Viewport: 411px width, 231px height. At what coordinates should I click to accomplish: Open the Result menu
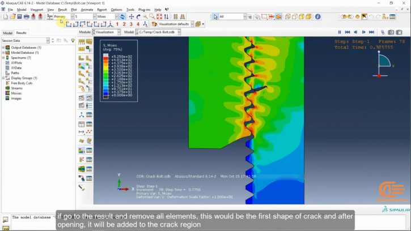pos(62,10)
